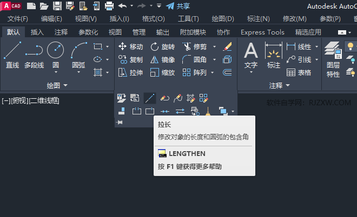
Task: Open the draw-order dropdown arrow
Action: (x=233, y=111)
